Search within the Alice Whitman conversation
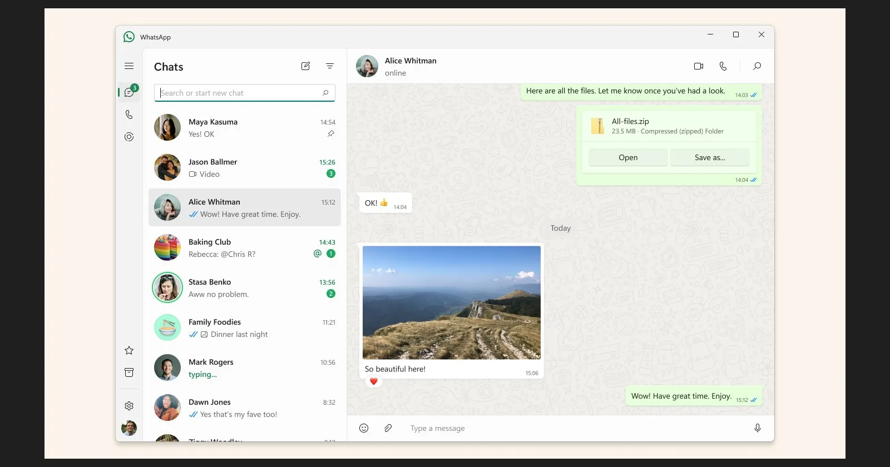Image resolution: width=890 pixels, height=467 pixels. click(757, 66)
